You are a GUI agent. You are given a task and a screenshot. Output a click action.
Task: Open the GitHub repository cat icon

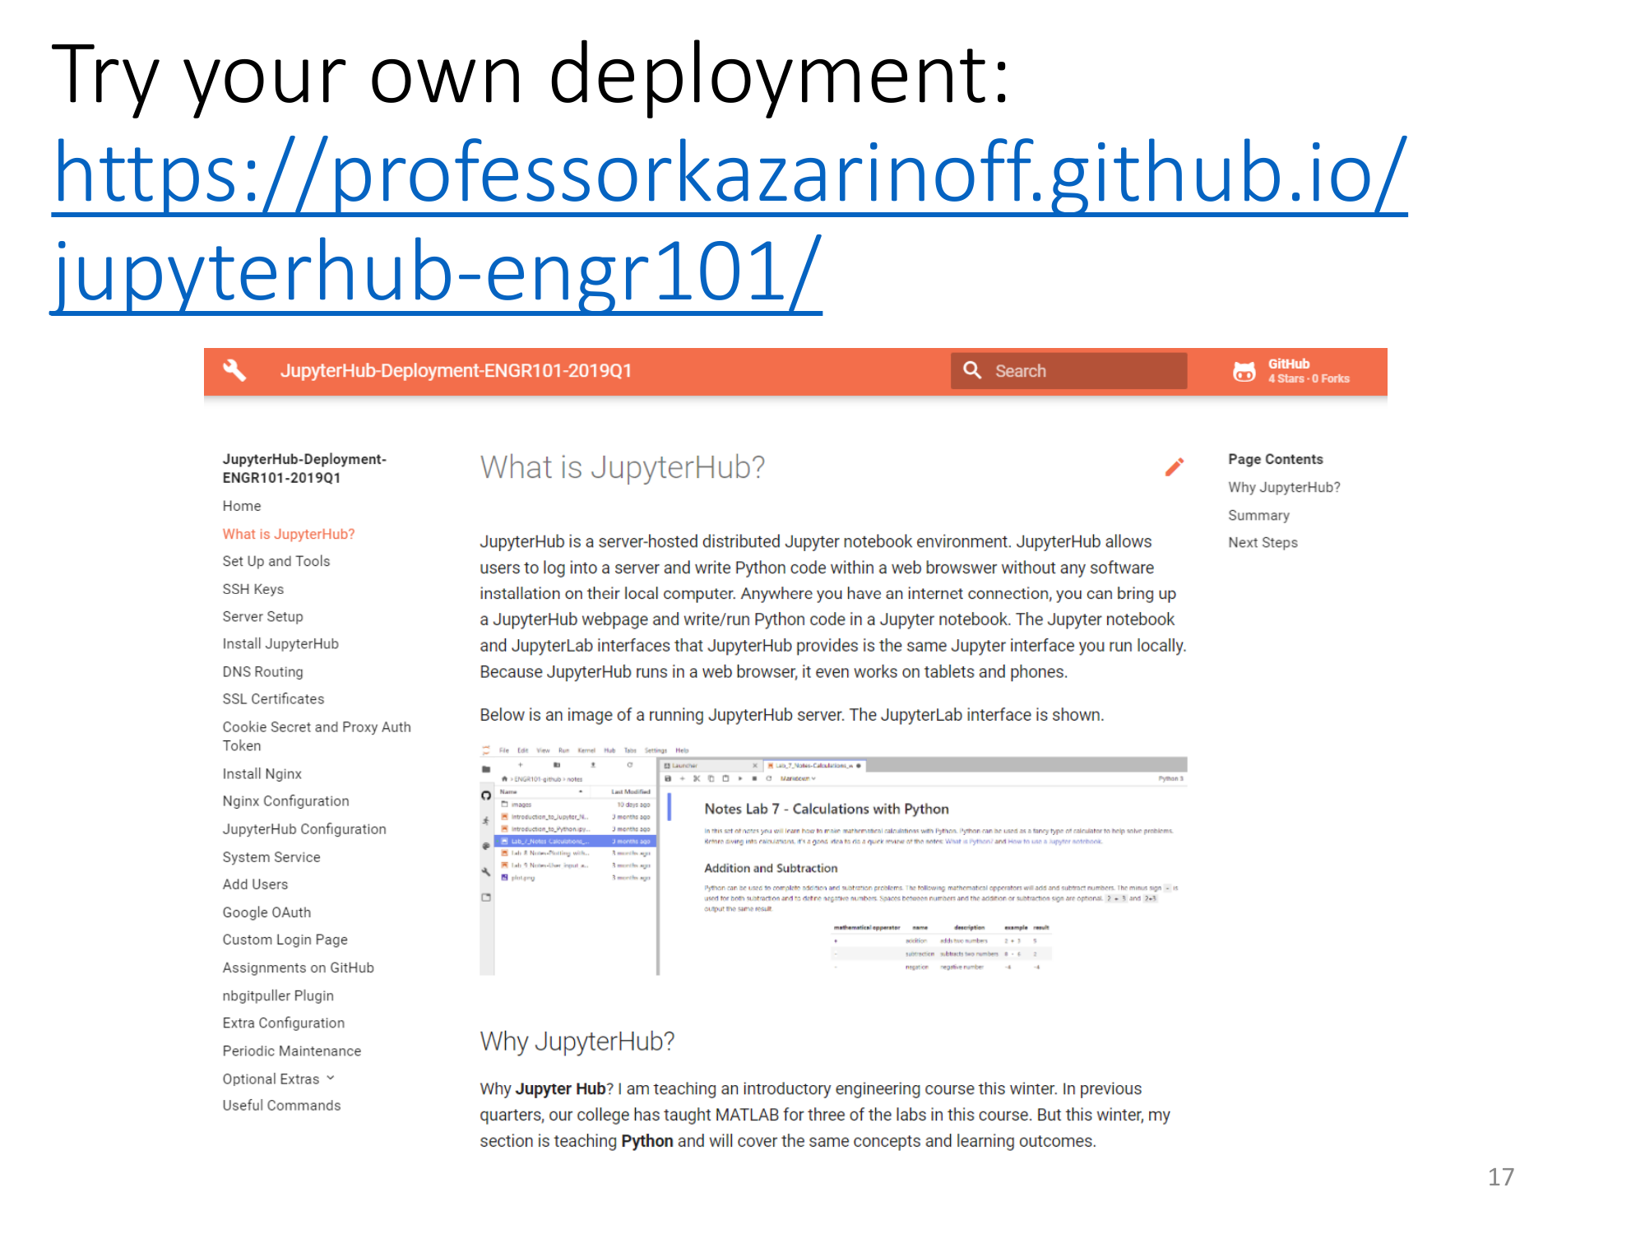pyautogui.click(x=1244, y=371)
